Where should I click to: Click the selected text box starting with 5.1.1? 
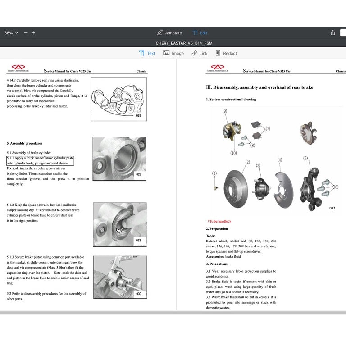[x=40, y=161]
